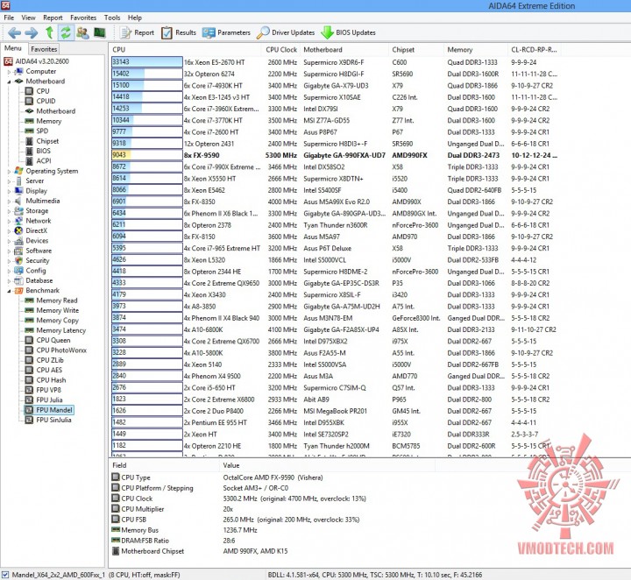Select the Chipset tree item

click(47, 141)
